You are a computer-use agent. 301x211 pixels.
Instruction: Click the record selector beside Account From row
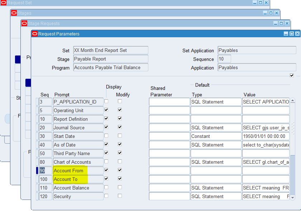[37, 171]
